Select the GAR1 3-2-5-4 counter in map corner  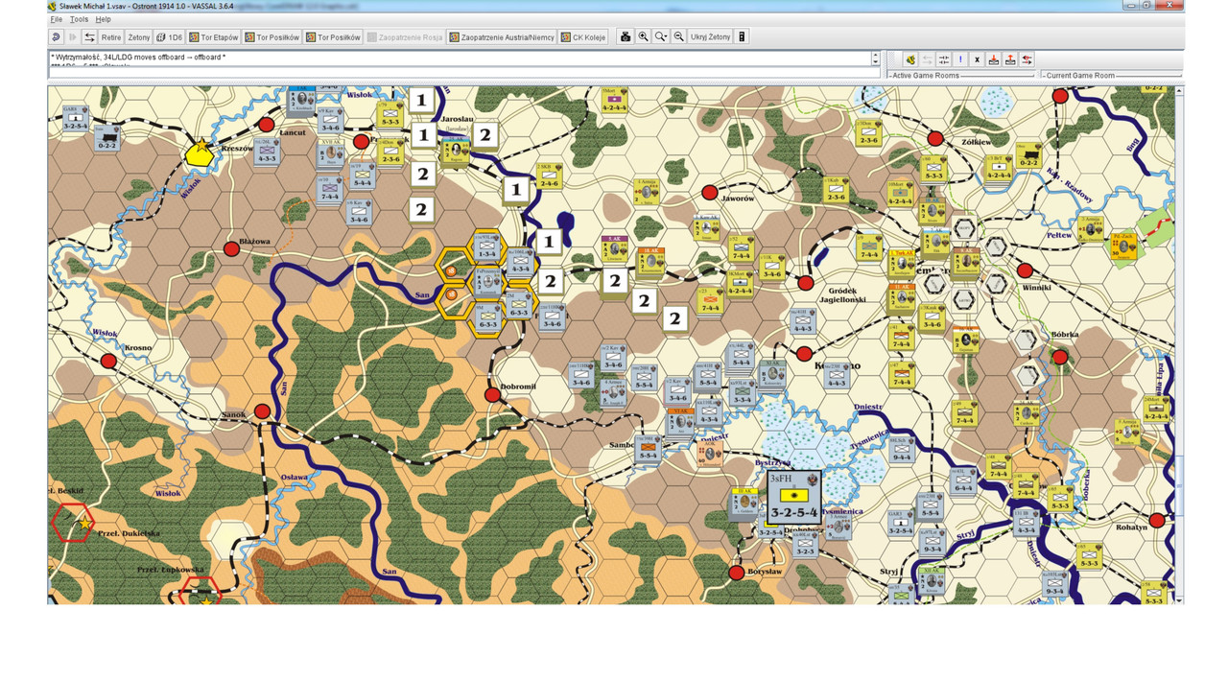(75, 120)
